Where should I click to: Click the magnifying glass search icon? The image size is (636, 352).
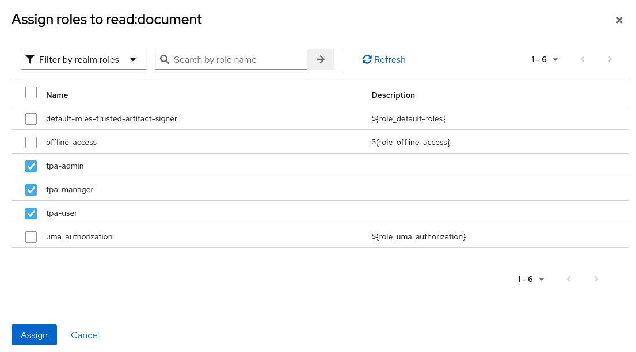click(165, 59)
